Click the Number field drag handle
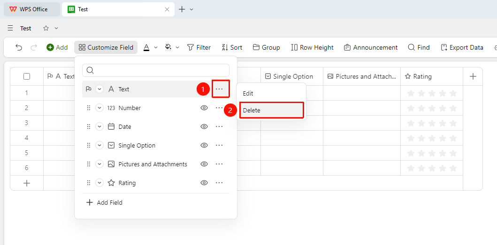This screenshot has height=245, width=497. pos(89,108)
